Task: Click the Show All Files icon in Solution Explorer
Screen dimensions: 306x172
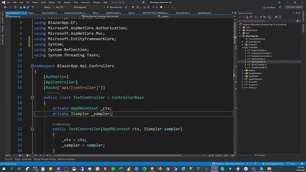Action: [x=264, y=17]
